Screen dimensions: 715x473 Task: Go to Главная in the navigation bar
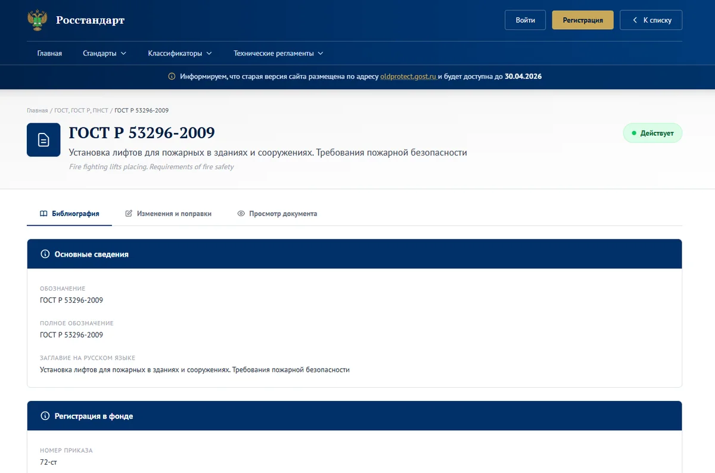point(49,53)
